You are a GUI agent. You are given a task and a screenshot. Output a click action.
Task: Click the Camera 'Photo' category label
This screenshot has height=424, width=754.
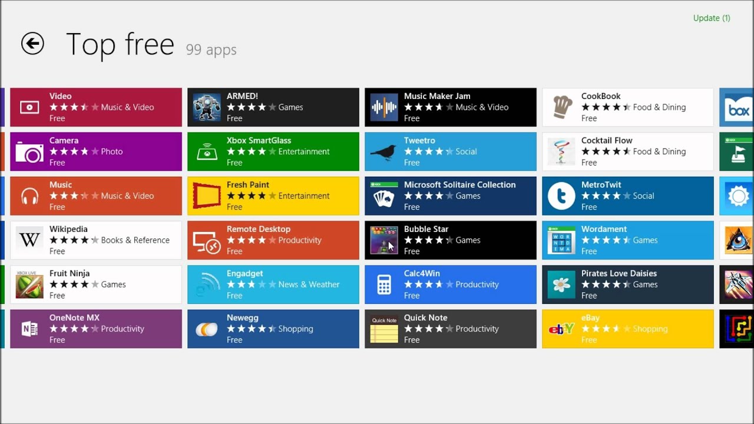point(112,151)
